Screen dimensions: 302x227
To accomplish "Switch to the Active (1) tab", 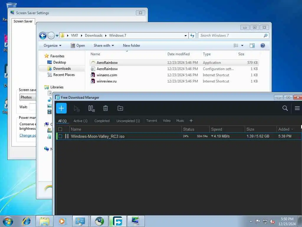I will (80, 121).
